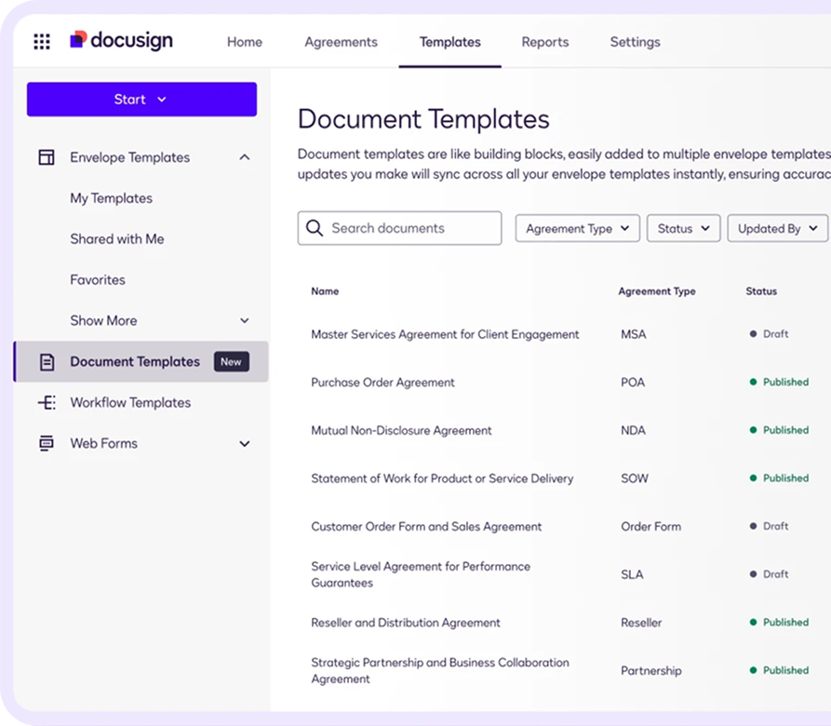Open the Updated By filter dropdown
This screenshot has height=726, width=831.
pos(777,228)
